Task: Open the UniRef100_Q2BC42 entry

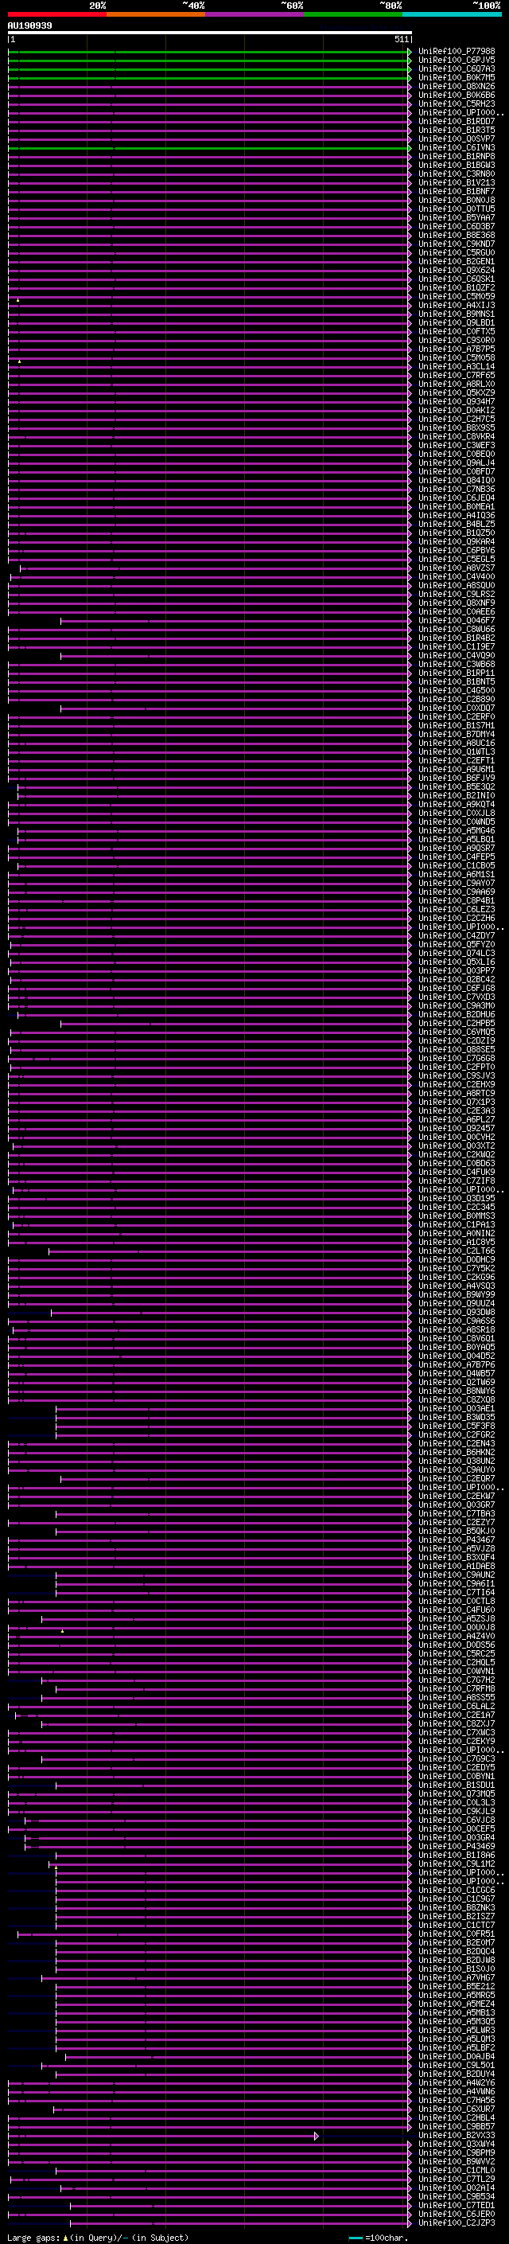Action: (456, 979)
